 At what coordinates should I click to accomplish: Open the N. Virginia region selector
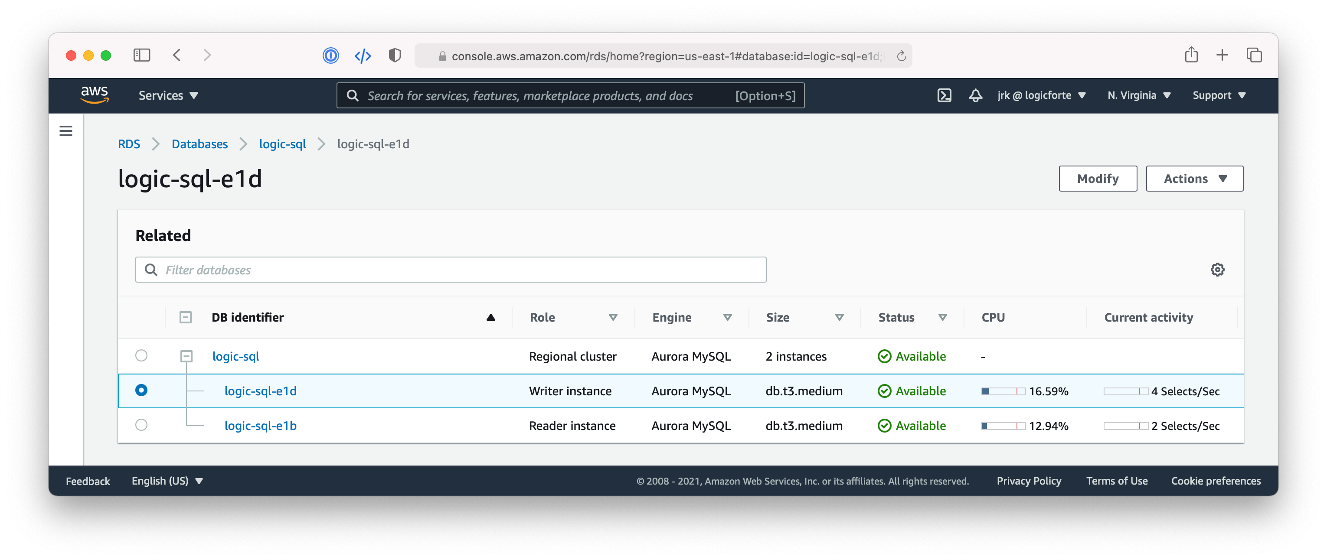tap(1138, 95)
